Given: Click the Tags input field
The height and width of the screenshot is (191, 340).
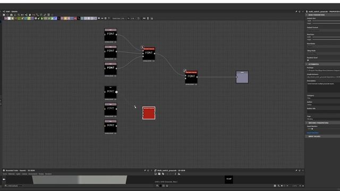Looking at the screenshot, I should [x=324, y=119].
